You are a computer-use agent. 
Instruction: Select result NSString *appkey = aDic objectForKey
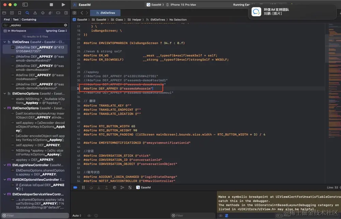click(35, 152)
